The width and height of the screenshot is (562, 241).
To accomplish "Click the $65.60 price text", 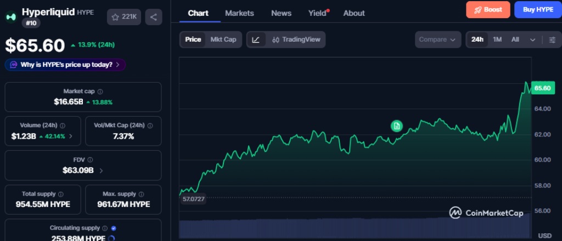I will point(35,45).
